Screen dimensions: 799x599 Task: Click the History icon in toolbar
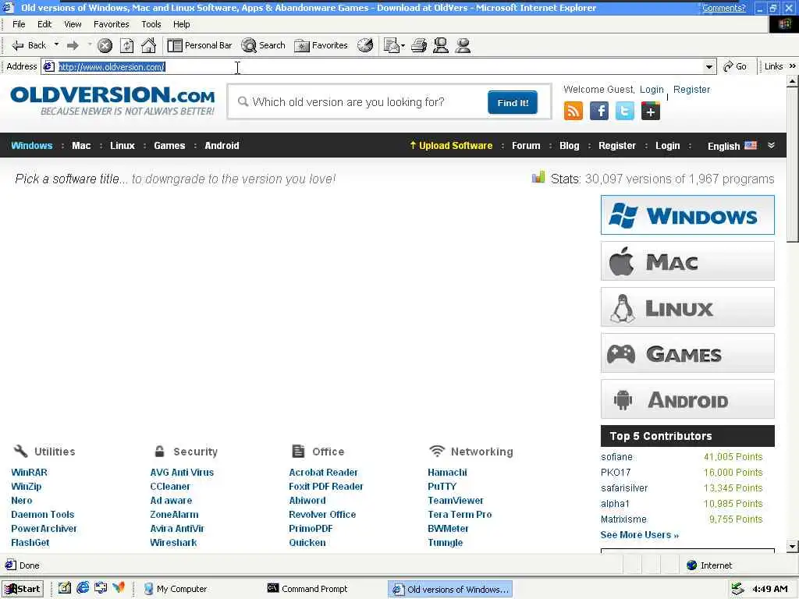(x=365, y=45)
